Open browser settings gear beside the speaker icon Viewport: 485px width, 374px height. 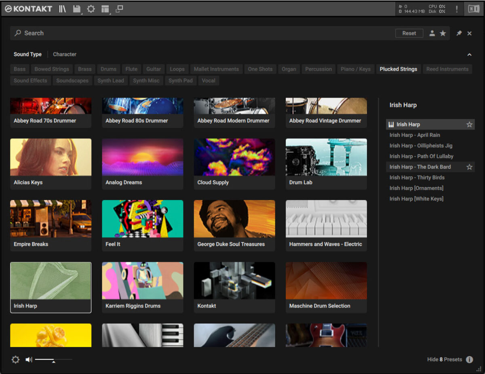tap(15, 359)
